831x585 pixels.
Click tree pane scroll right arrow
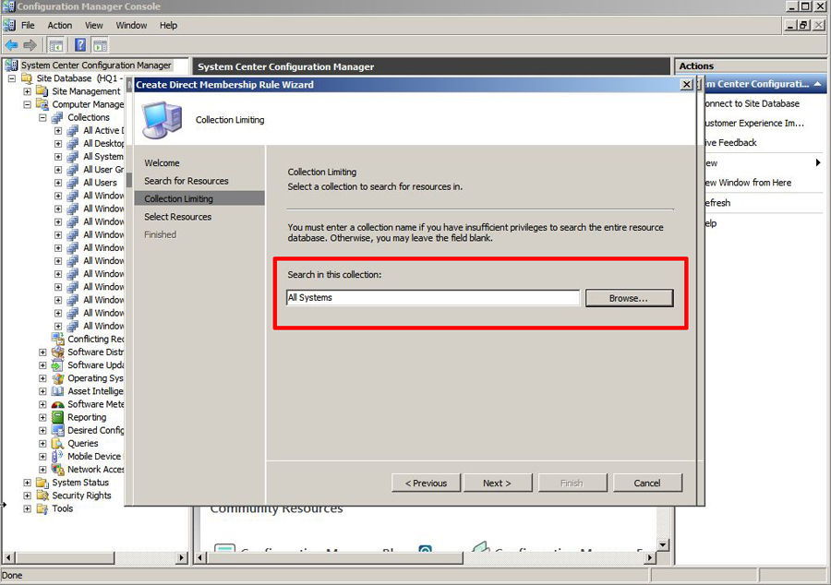click(x=181, y=557)
